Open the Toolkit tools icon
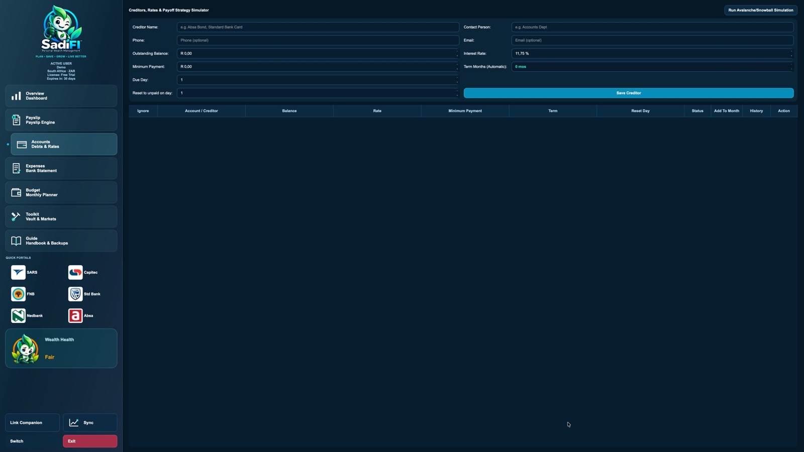 (16, 216)
